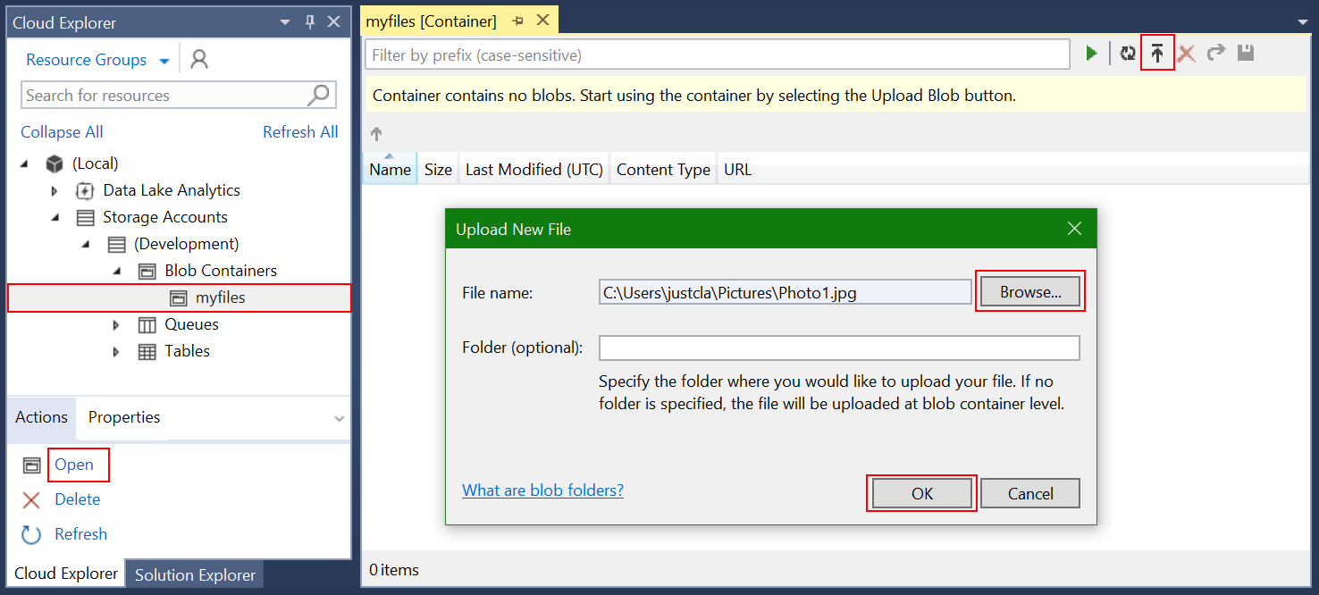The width and height of the screenshot is (1319, 595).
Task: Click the up-folder arrow above Name column
Action: [376, 134]
